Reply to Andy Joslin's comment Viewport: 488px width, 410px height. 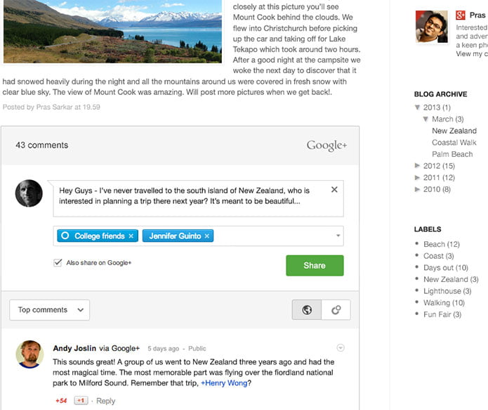click(105, 401)
